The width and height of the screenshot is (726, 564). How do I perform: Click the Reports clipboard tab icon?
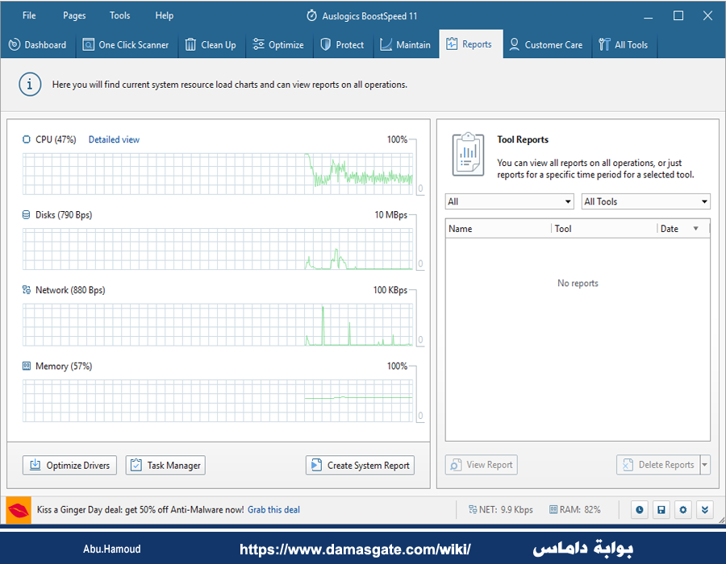pyautogui.click(x=452, y=44)
